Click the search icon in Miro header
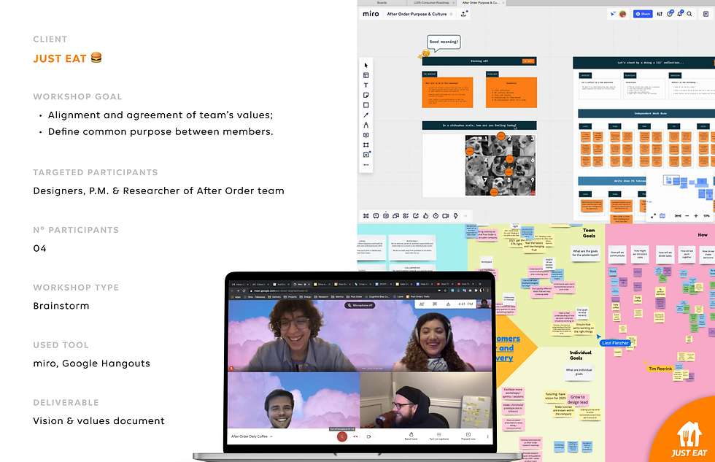The height and width of the screenshot is (462, 715). pos(690,14)
